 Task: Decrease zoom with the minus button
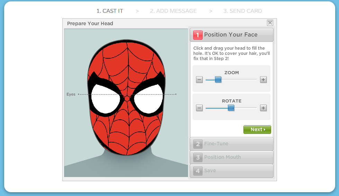(x=199, y=80)
